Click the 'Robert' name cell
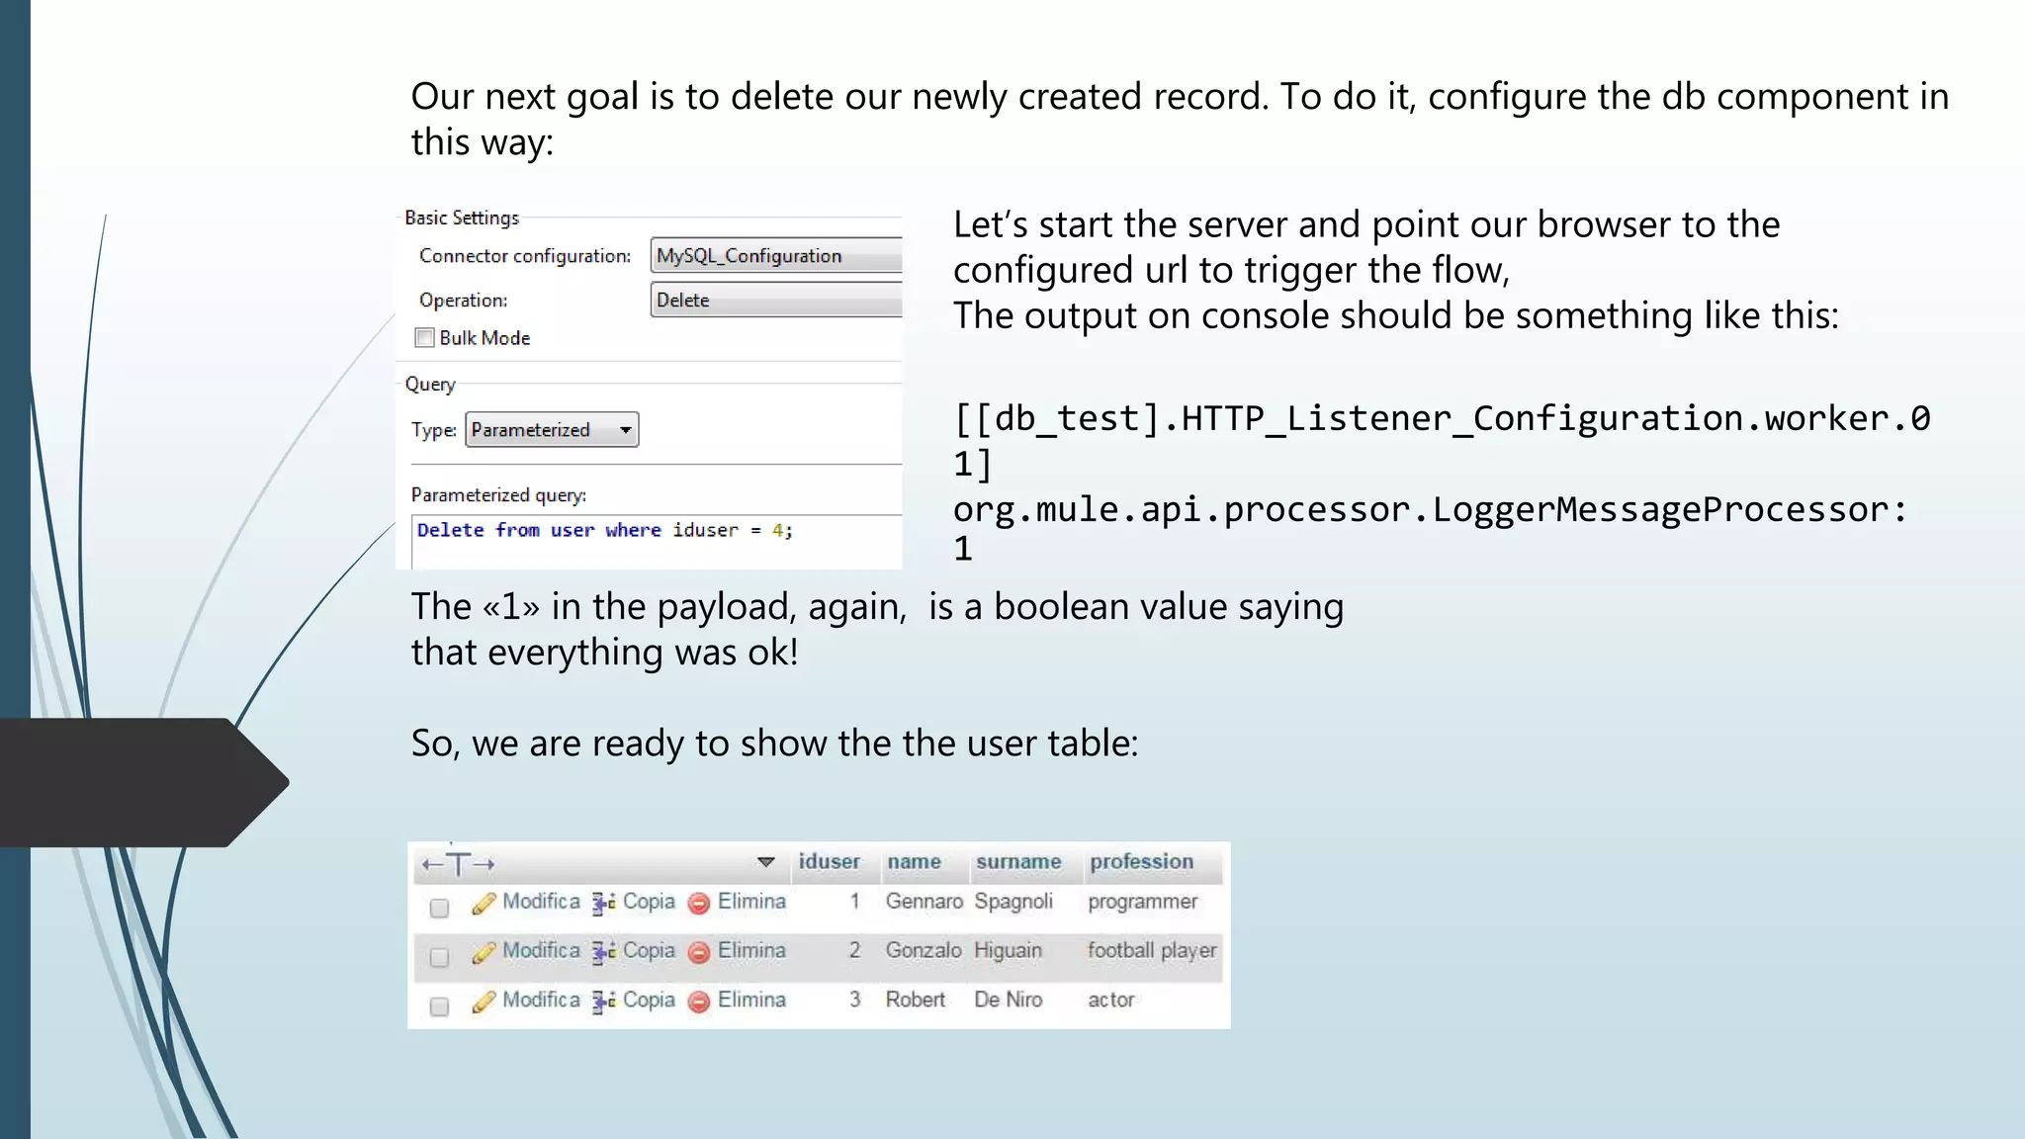2025x1139 pixels. pyautogui.click(x=916, y=1000)
